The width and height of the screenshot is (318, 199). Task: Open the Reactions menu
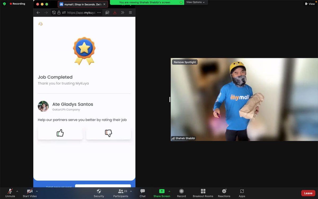click(224, 191)
